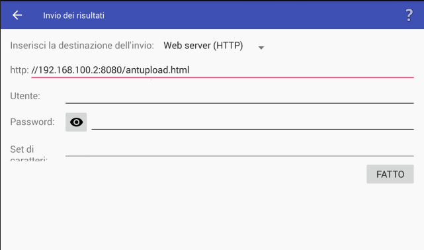Click the FATTO button
This screenshot has width=424, height=250.
point(390,174)
